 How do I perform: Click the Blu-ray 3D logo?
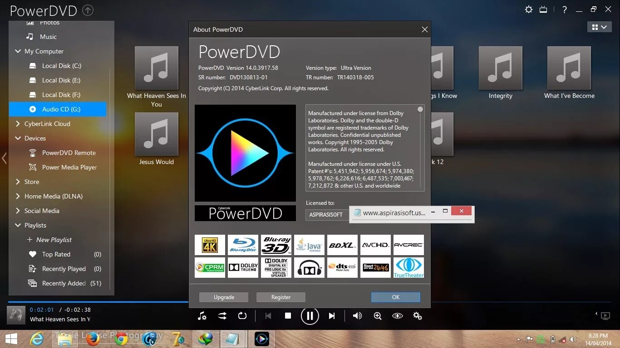click(x=276, y=245)
